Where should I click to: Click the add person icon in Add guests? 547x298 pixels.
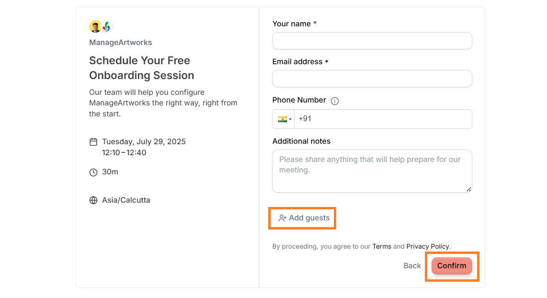click(282, 218)
